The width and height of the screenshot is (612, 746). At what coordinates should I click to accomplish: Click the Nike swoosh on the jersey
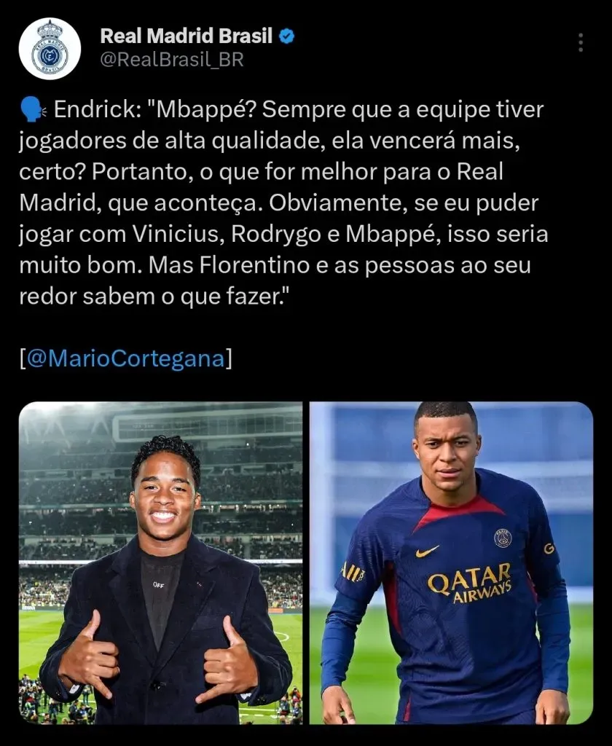426,551
